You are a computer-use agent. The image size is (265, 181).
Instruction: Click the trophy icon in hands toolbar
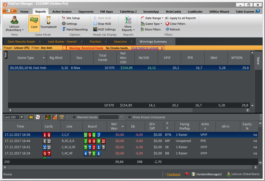62,117
